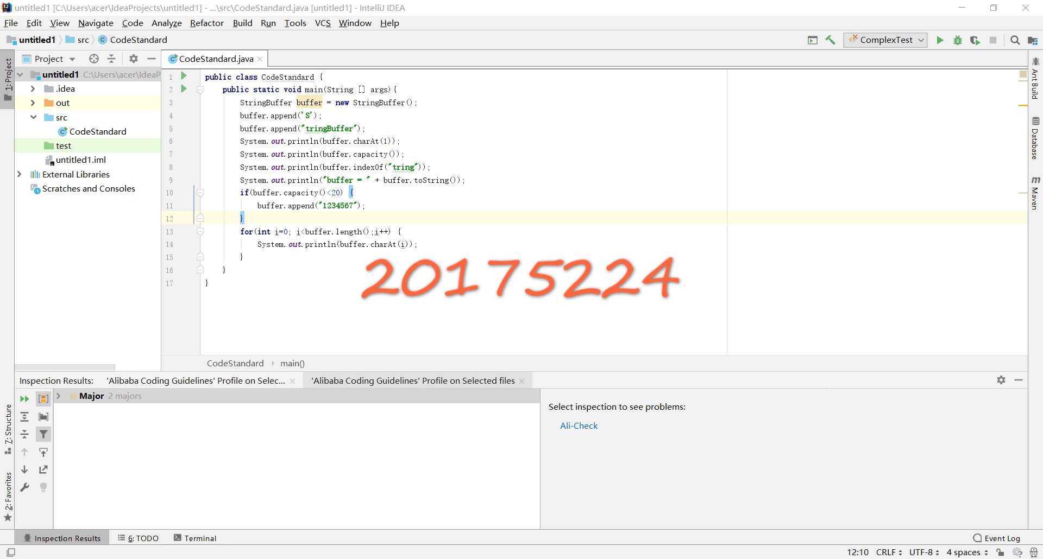Expand the .idea folder
Image resolution: width=1043 pixels, height=559 pixels.
click(33, 88)
